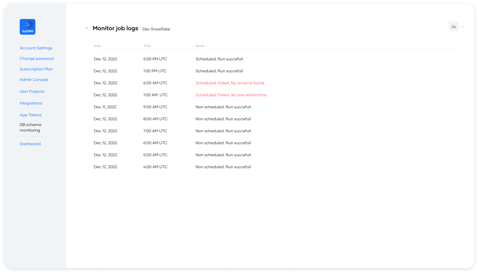Go to the Dashboard link
The width and height of the screenshot is (479, 274).
point(30,144)
